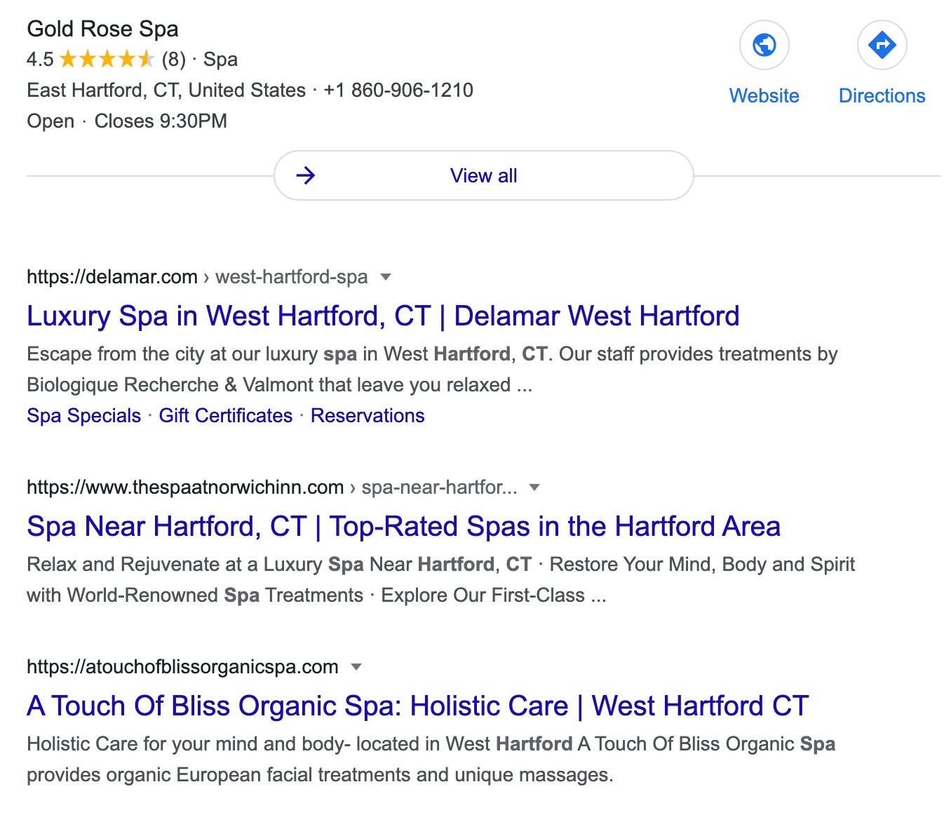
Task: Expand dropdown next to thespaatnorwichinn.com URL
Action: coord(534,487)
